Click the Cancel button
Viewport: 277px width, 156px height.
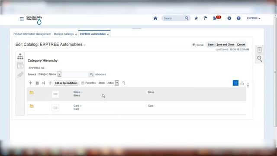(x=241, y=45)
